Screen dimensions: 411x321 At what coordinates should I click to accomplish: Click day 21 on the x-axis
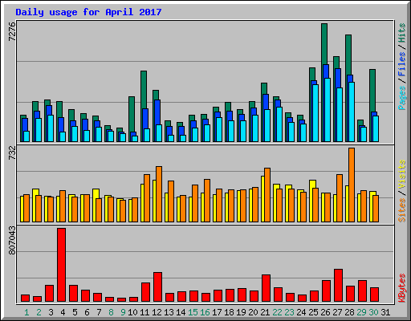pos(265,312)
